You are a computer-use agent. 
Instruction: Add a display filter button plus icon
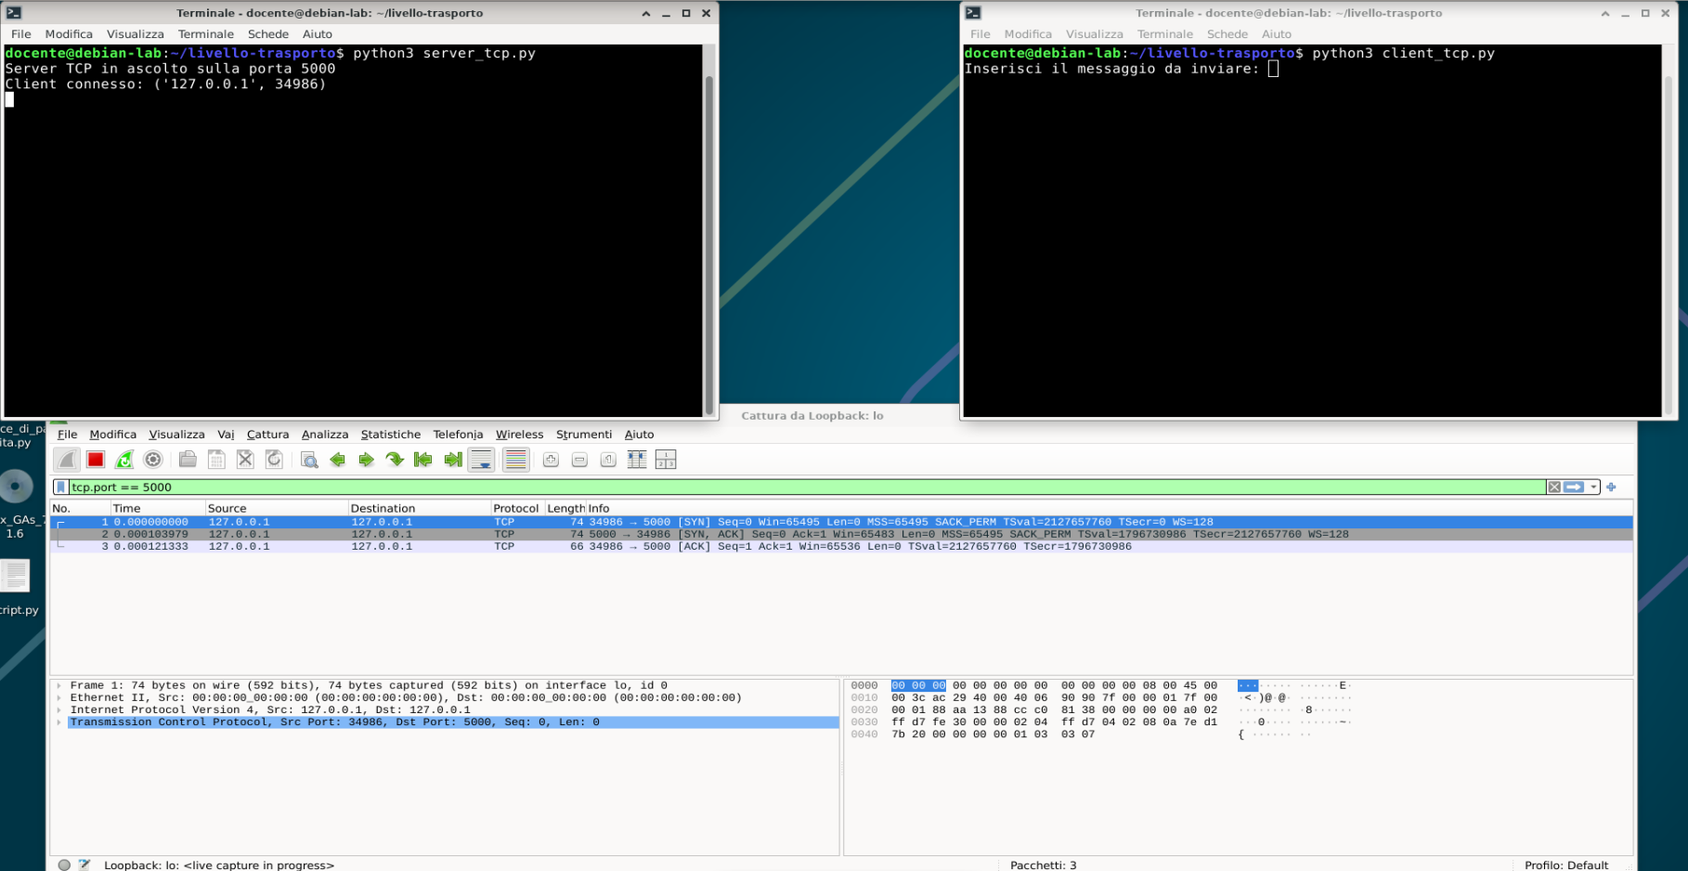[1611, 487]
